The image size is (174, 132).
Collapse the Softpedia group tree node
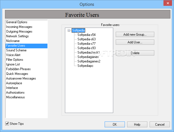coord(69,30)
